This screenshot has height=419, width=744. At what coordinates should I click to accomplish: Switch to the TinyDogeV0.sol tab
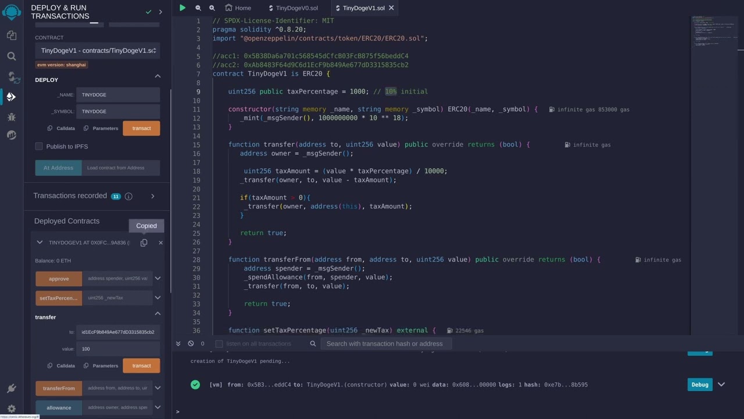click(x=293, y=8)
